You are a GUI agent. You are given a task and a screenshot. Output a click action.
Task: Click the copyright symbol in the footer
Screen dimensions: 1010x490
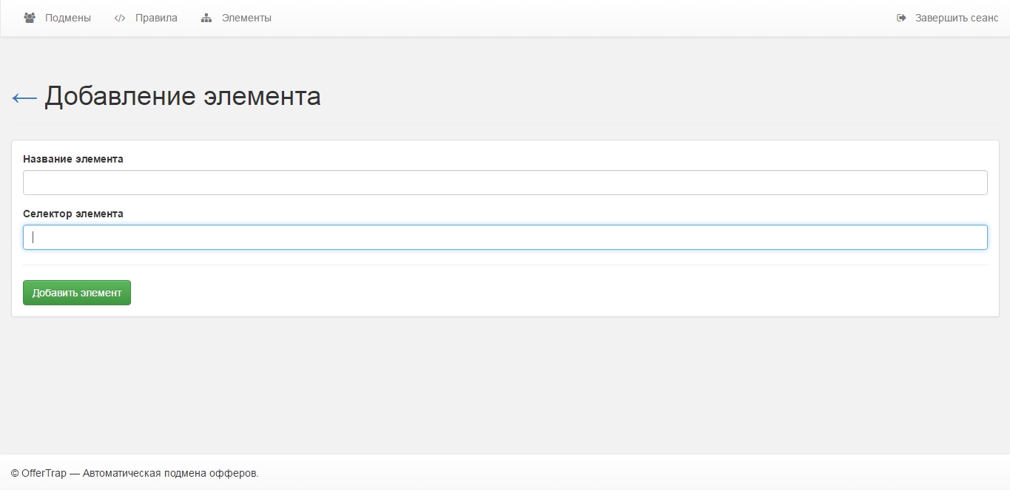point(15,473)
